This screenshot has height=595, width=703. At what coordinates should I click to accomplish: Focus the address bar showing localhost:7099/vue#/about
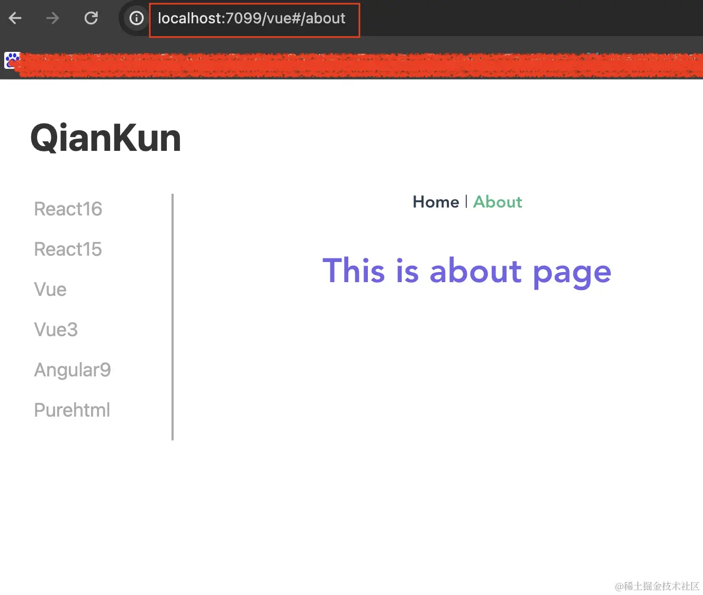tap(251, 19)
